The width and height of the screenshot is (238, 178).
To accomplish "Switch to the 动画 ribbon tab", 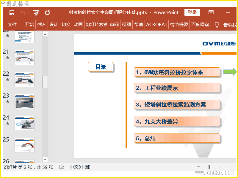I will point(78,24).
